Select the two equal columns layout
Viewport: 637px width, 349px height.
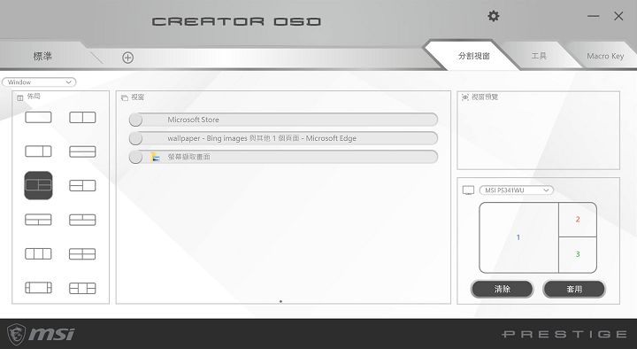pos(82,117)
